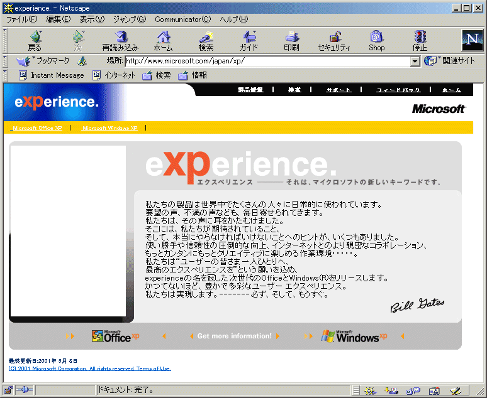Open the 関連サイト (What's Related) button
Image resolution: width=487 pixels, height=398 pixels.
coord(449,61)
